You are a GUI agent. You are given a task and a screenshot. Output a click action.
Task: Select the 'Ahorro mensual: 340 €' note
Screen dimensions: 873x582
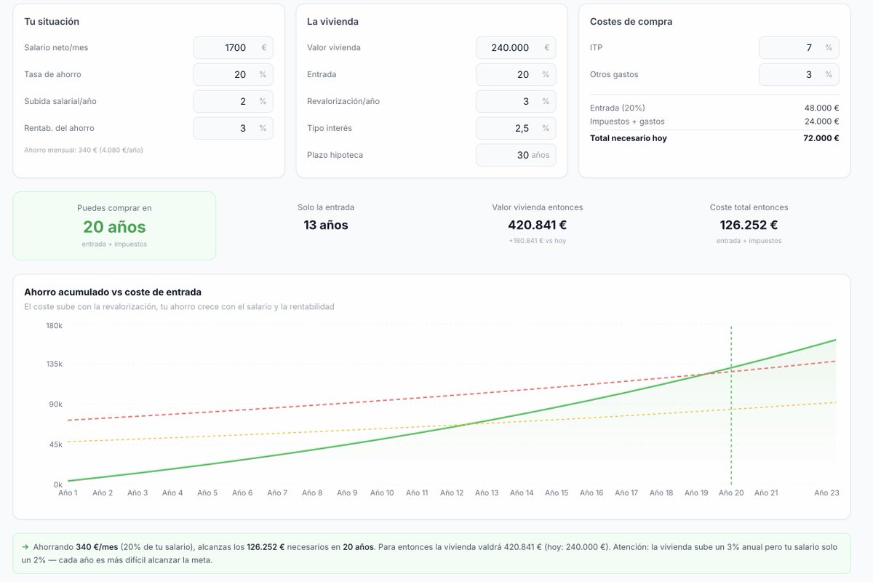click(84, 150)
